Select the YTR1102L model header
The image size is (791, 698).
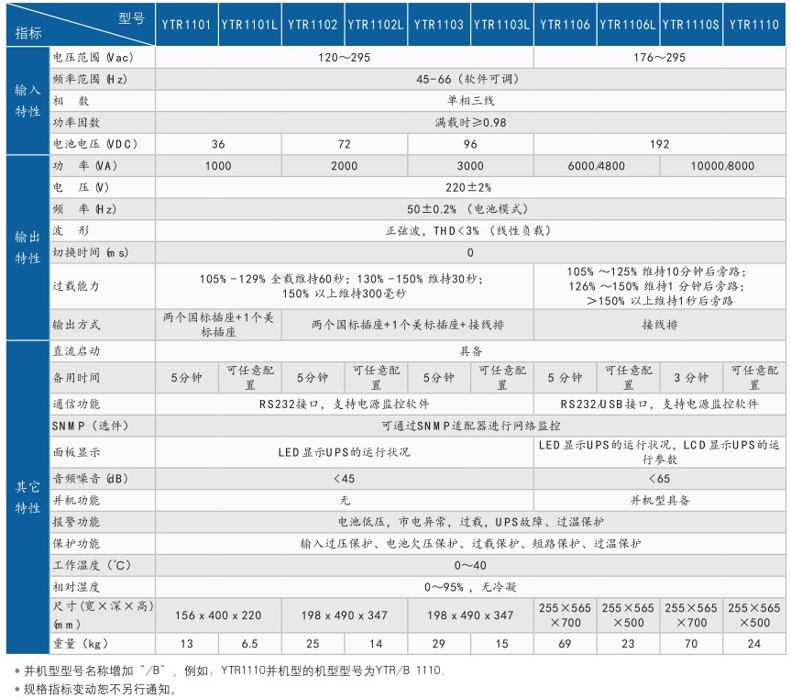coord(376,24)
